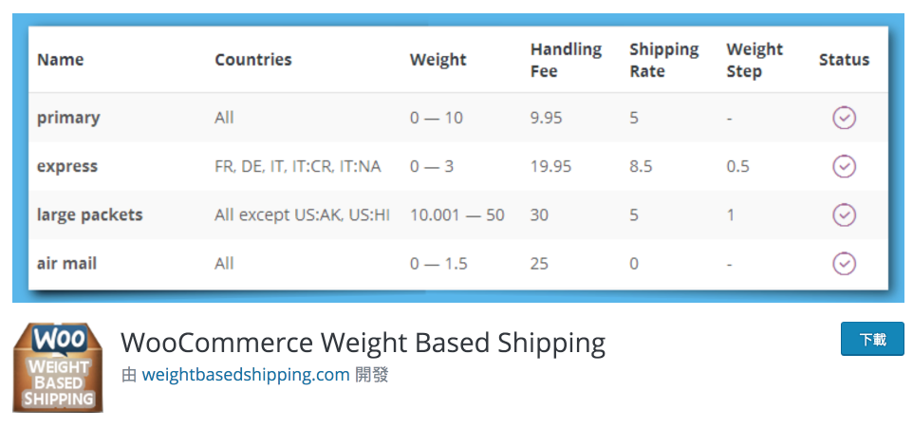The image size is (913, 447).
Task: Open the weightbasedshipping.com developer link
Action: [x=246, y=375]
